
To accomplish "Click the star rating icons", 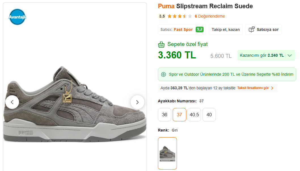I will pyautogui.click(x=180, y=16).
